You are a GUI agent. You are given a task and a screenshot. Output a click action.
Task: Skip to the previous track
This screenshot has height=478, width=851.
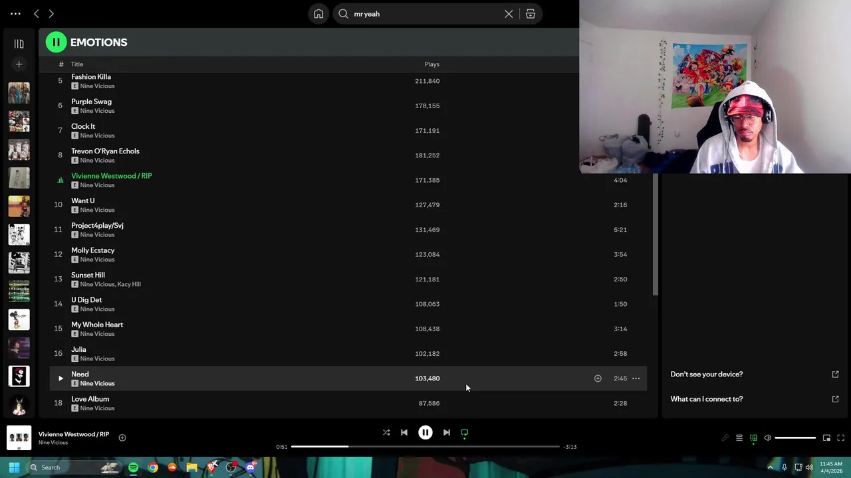[404, 432]
